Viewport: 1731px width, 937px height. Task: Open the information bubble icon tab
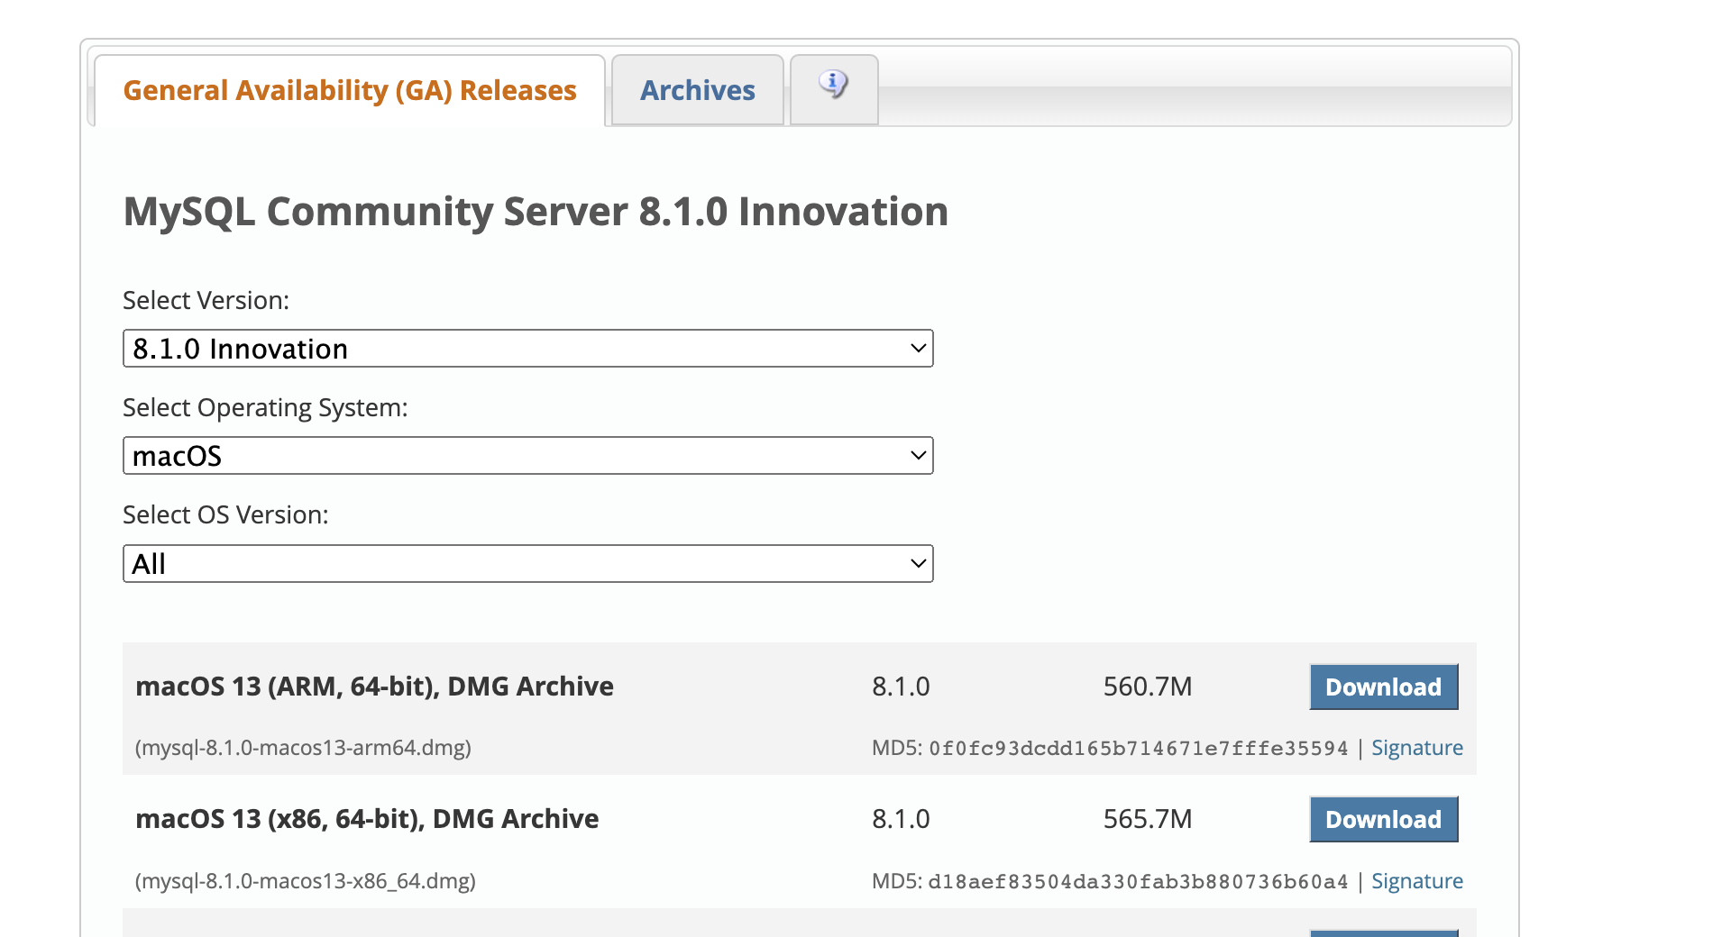coord(834,89)
